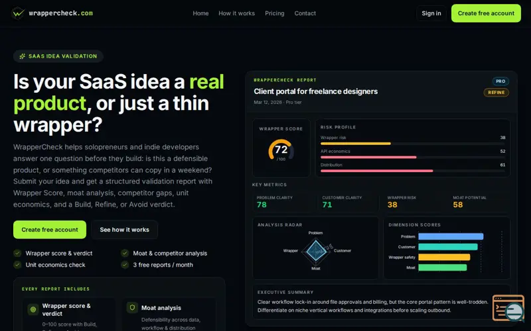
Task: Click the API economics red bar
Action: (368, 157)
